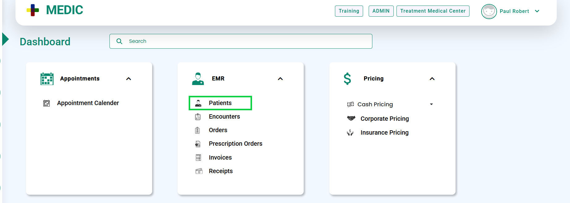Click the ADMIN button
570x203 pixels.
pyautogui.click(x=381, y=11)
